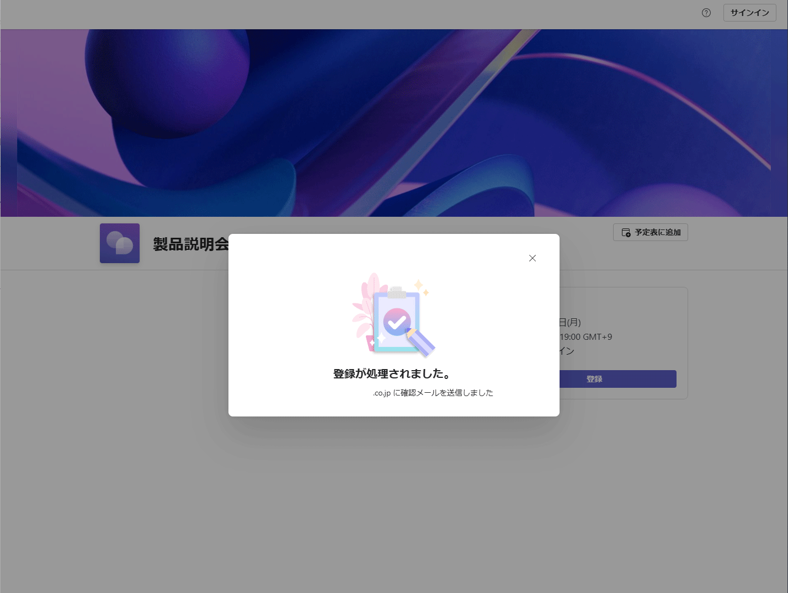Click the confirmation email address text ending .co.jp
Image resolution: width=788 pixels, height=593 pixels.
pyautogui.click(x=433, y=393)
